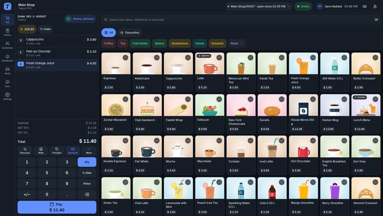Open the Orders sidebar icon
The width and height of the screenshot is (383, 216).
pos(7,32)
